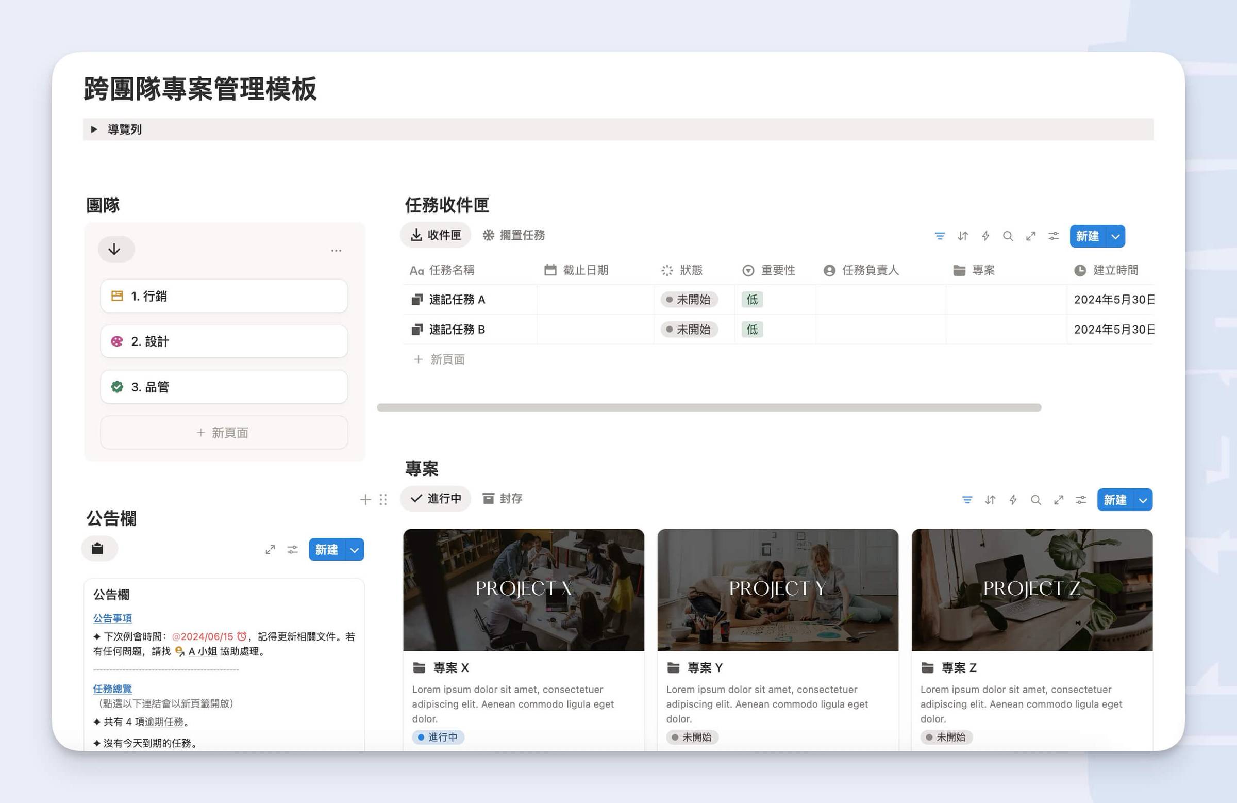Expand the navigation bar (導覽列) toggle
The height and width of the screenshot is (803, 1237).
pyautogui.click(x=94, y=129)
